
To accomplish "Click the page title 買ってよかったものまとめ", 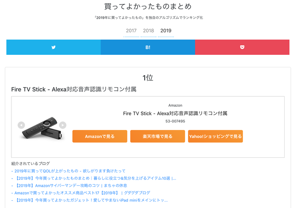I will click(148, 7).
